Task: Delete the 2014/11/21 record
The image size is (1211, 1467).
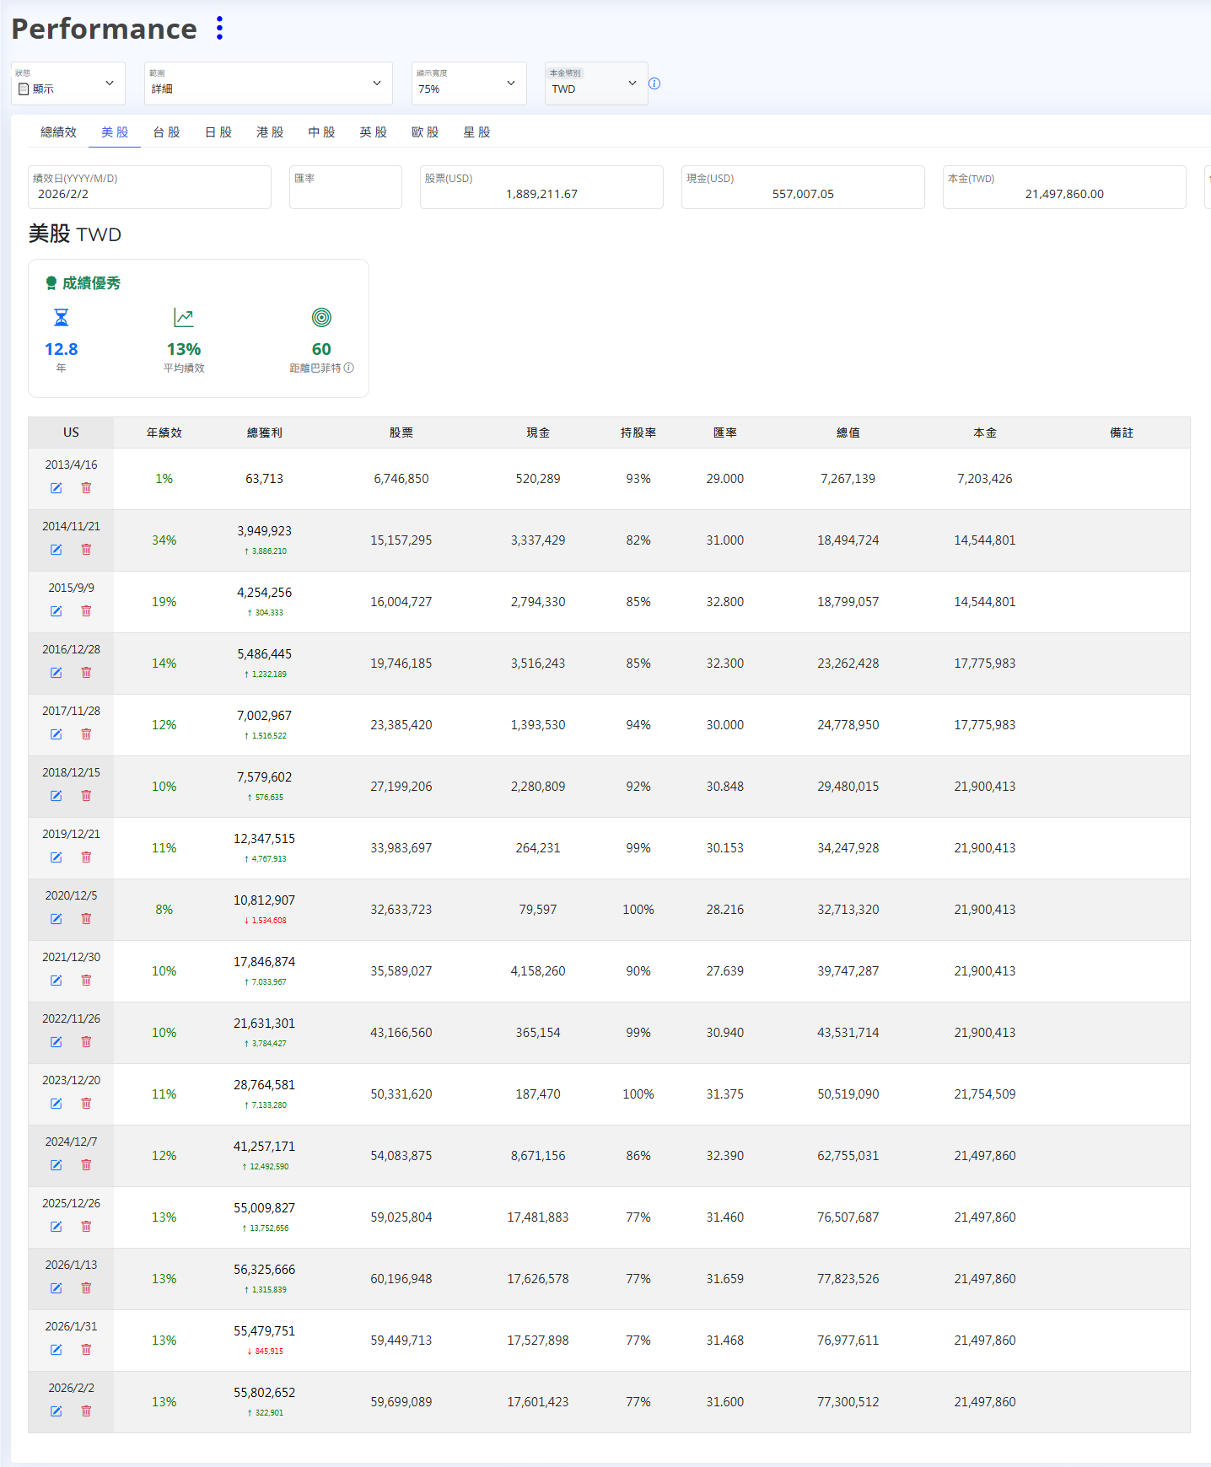Action: click(86, 550)
